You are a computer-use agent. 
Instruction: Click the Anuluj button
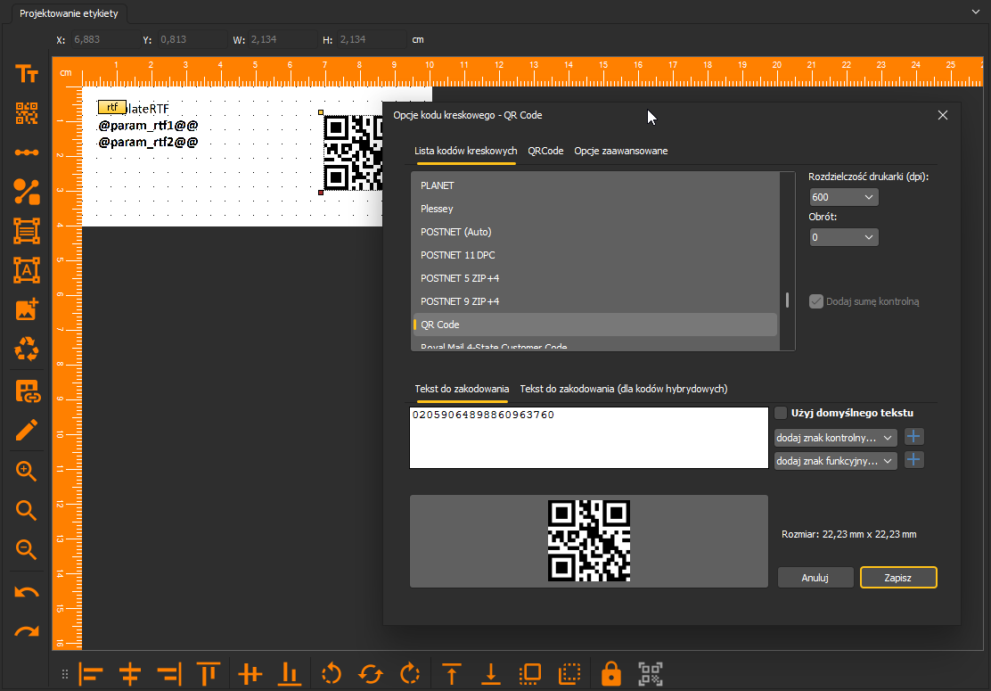click(815, 578)
